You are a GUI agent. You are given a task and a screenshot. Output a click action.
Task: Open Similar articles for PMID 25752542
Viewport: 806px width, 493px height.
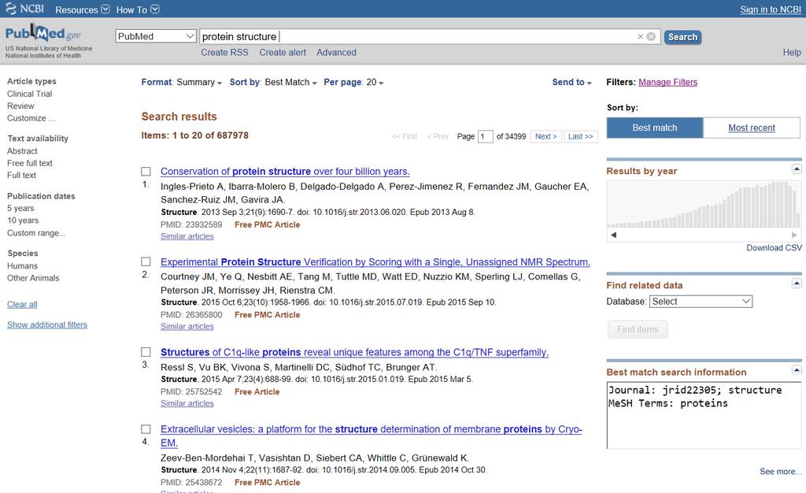point(187,403)
